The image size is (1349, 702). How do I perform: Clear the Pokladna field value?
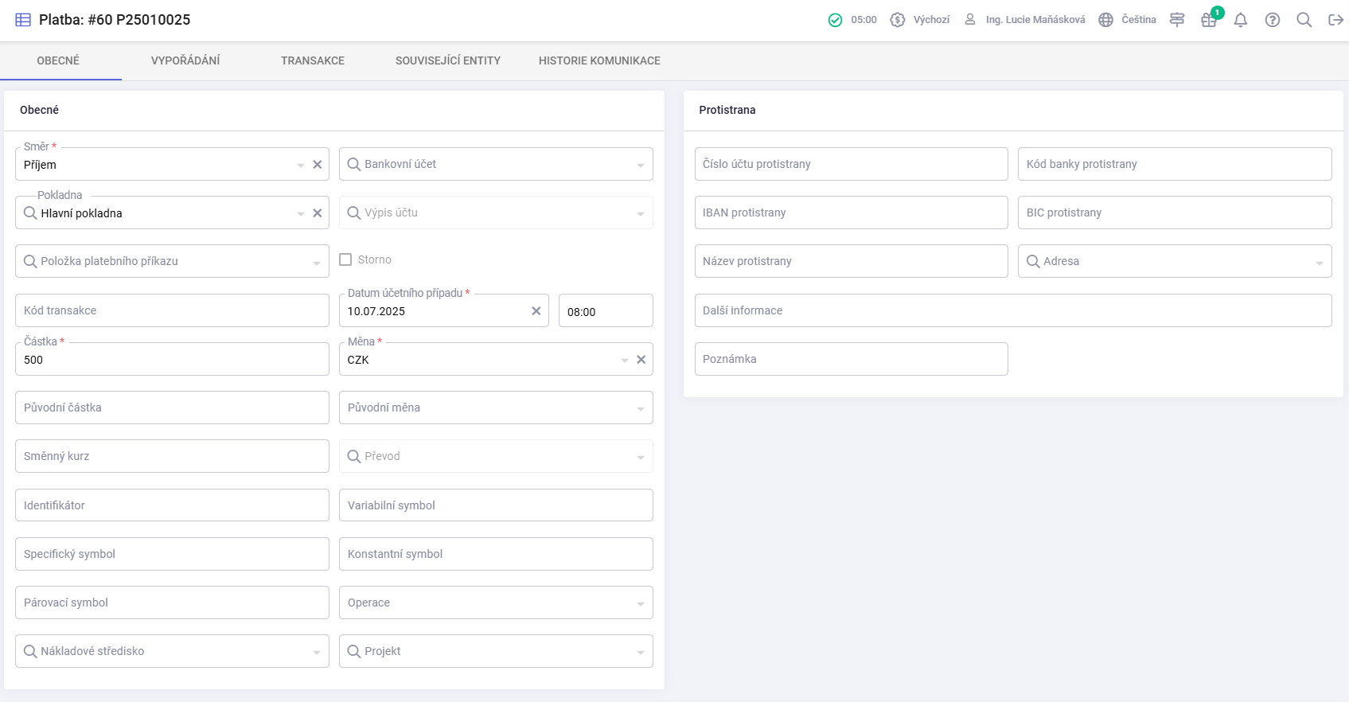click(x=318, y=213)
